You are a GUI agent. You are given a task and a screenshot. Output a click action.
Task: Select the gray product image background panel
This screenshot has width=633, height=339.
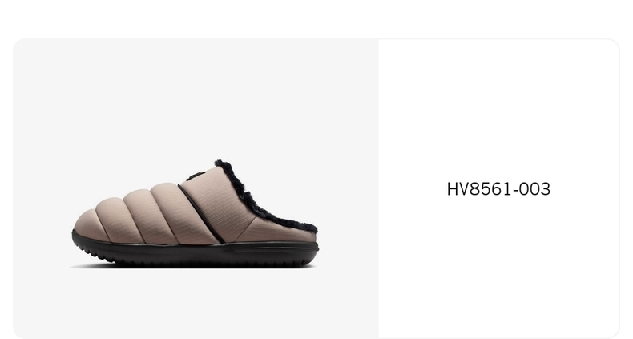tap(196, 188)
